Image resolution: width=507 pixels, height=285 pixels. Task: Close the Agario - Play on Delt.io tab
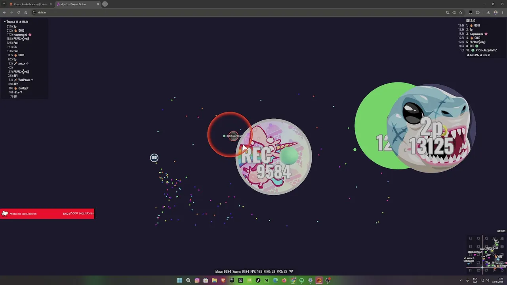tap(98, 4)
